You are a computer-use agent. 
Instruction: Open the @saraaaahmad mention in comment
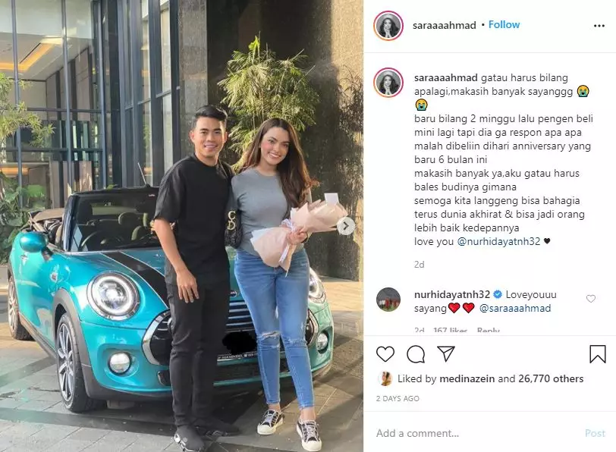pos(515,308)
